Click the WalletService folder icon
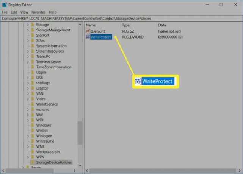 (x=33, y=104)
